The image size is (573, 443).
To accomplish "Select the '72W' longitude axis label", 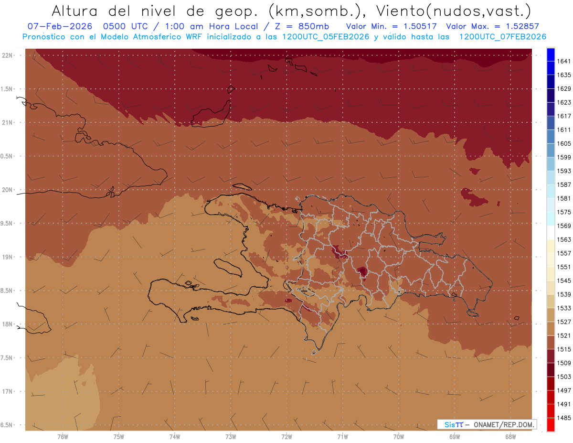I will pyautogui.click(x=286, y=436).
